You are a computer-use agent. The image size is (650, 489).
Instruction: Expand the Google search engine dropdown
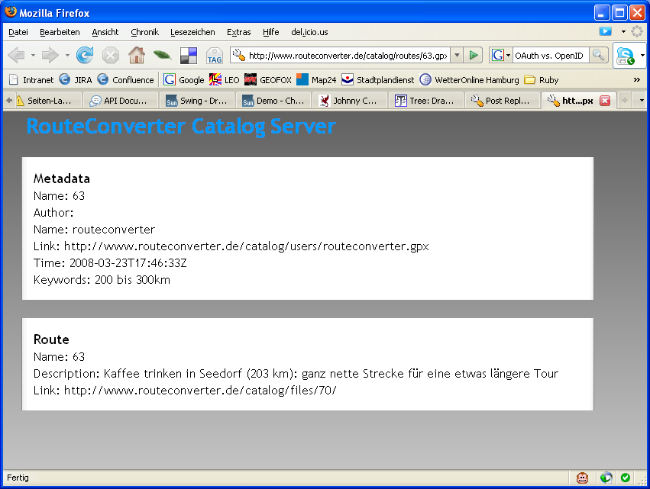pos(501,55)
